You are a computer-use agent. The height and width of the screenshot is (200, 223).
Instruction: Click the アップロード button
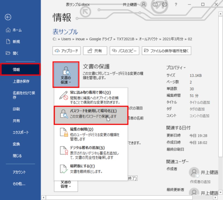(66, 50)
